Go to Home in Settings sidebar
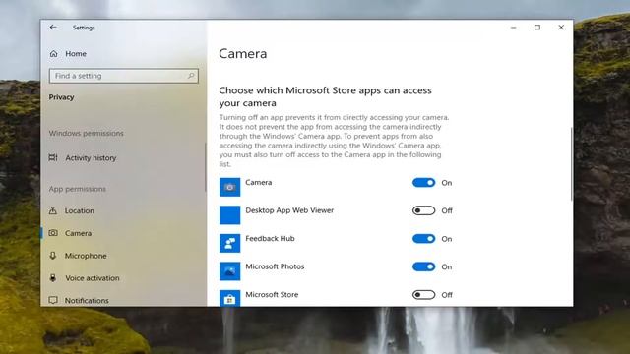Screen dimensions: 630x354 (76, 54)
